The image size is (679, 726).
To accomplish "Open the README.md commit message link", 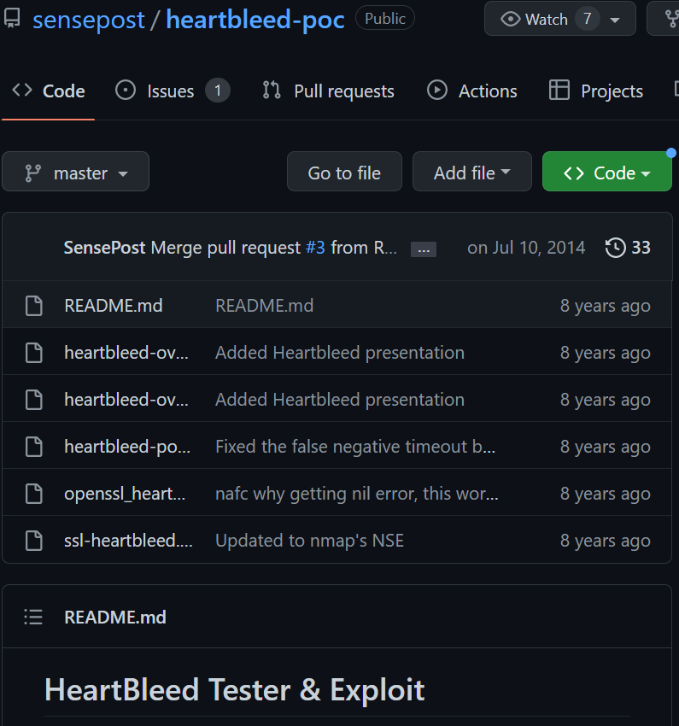I will click(264, 306).
